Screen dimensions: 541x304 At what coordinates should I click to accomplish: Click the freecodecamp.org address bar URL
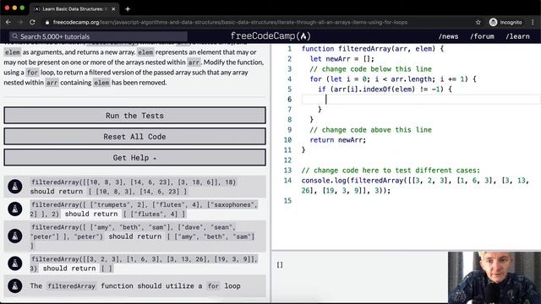230,22
